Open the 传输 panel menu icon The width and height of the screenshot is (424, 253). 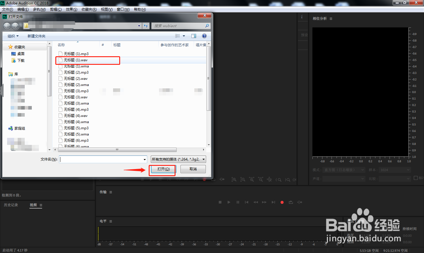(x=111, y=192)
